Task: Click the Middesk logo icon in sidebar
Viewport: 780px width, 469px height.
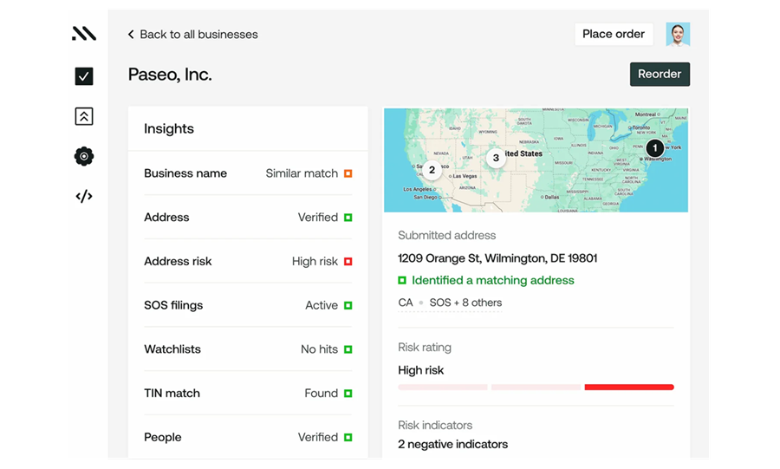Action: pos(84,34)
